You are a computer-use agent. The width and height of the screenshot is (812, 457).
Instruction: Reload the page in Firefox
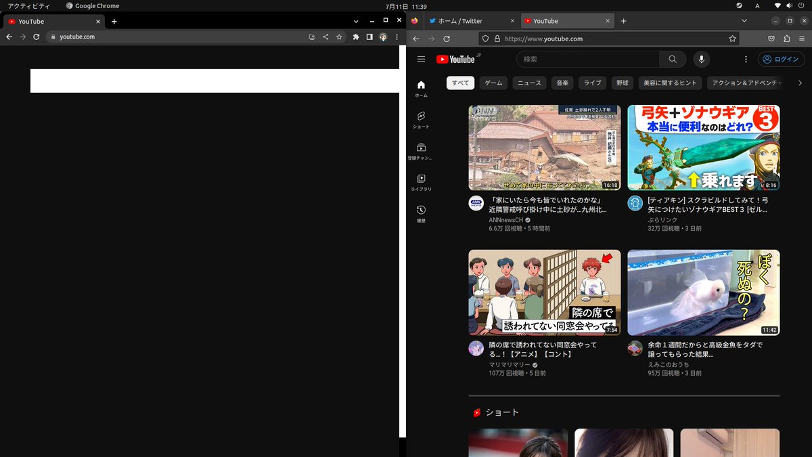pos(447,39)
